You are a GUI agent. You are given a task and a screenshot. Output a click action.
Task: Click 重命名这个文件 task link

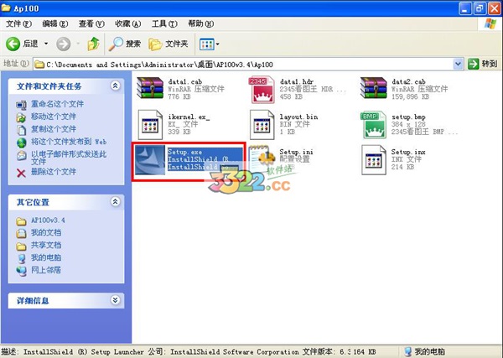coord(57,104)
